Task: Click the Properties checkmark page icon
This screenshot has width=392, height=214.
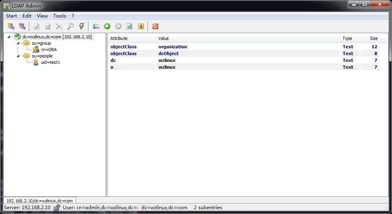Action: coord(48,26)
